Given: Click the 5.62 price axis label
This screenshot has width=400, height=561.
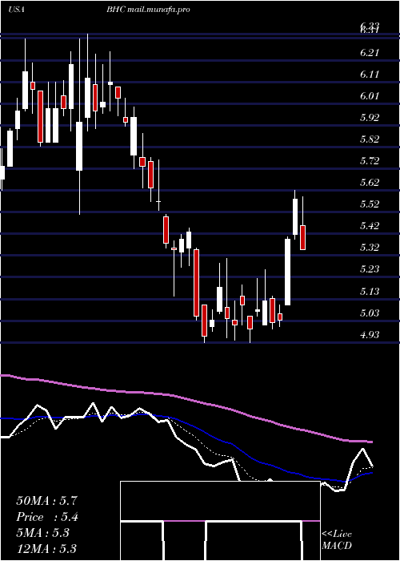Looking at the screenshot, I should (x=370, y=183).
